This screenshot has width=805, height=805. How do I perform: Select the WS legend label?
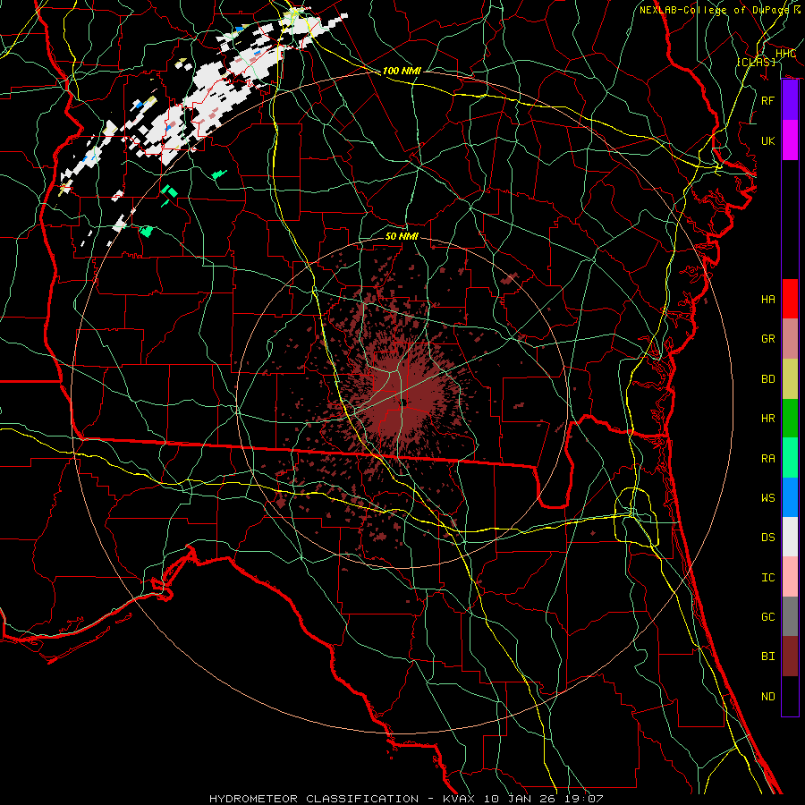(x=767, y=498)
